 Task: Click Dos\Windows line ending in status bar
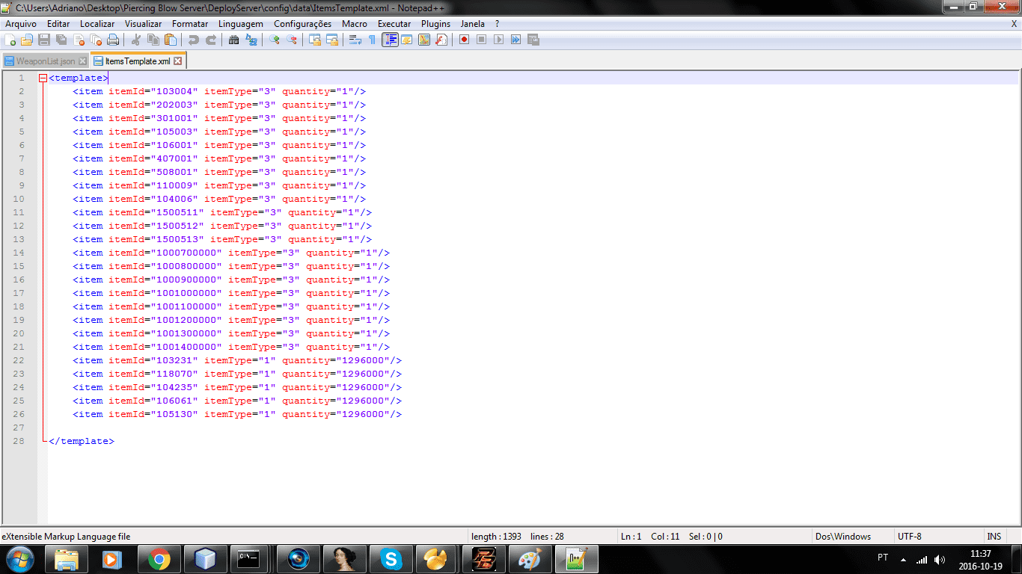(843, 537)
